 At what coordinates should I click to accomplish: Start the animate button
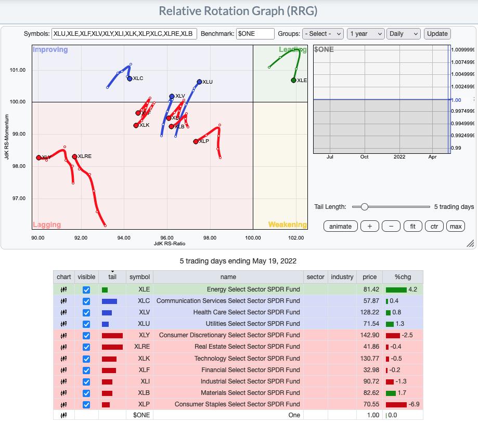click(x=340, y=226)
